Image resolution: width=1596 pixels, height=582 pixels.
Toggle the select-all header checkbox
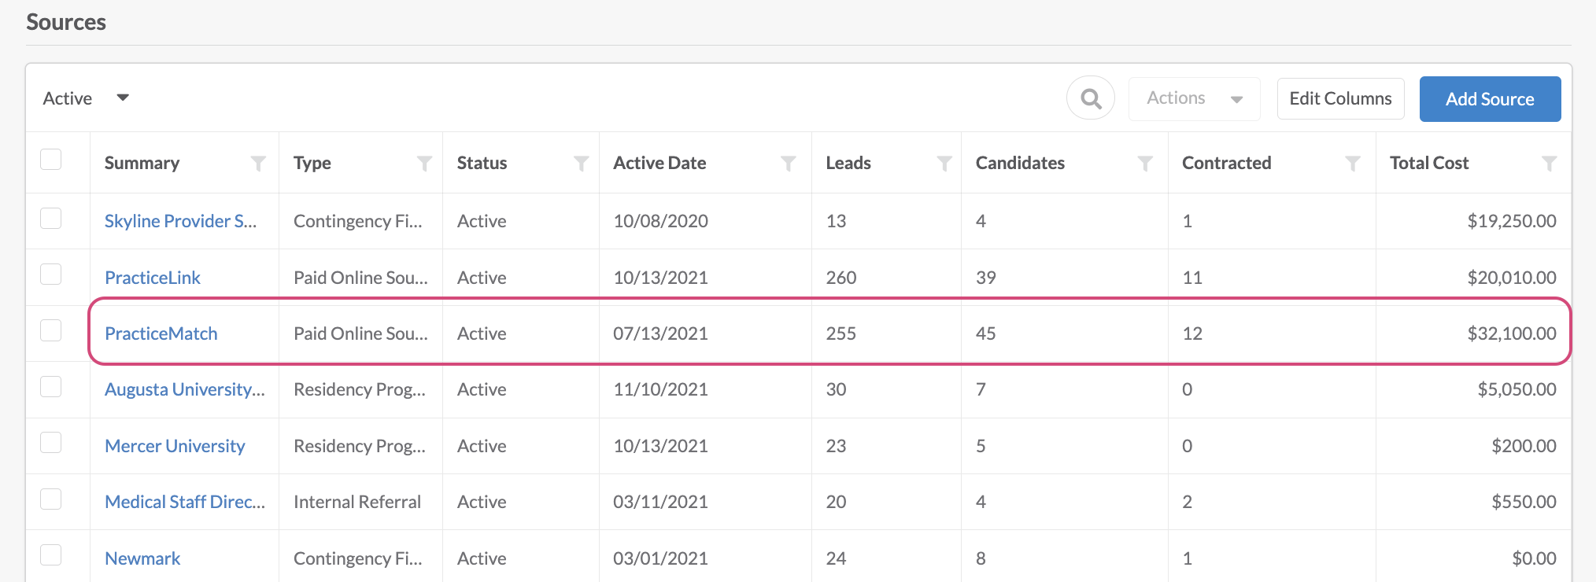pos(51,160)
